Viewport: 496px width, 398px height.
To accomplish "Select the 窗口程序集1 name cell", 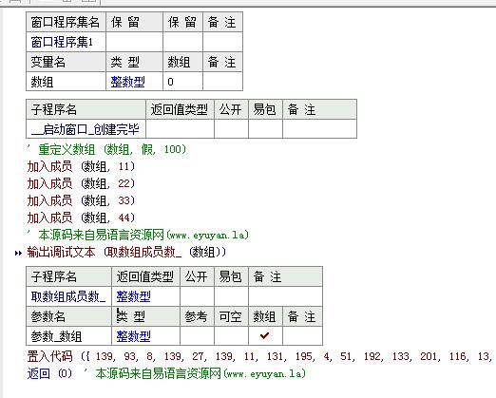I will pos(66,42).
